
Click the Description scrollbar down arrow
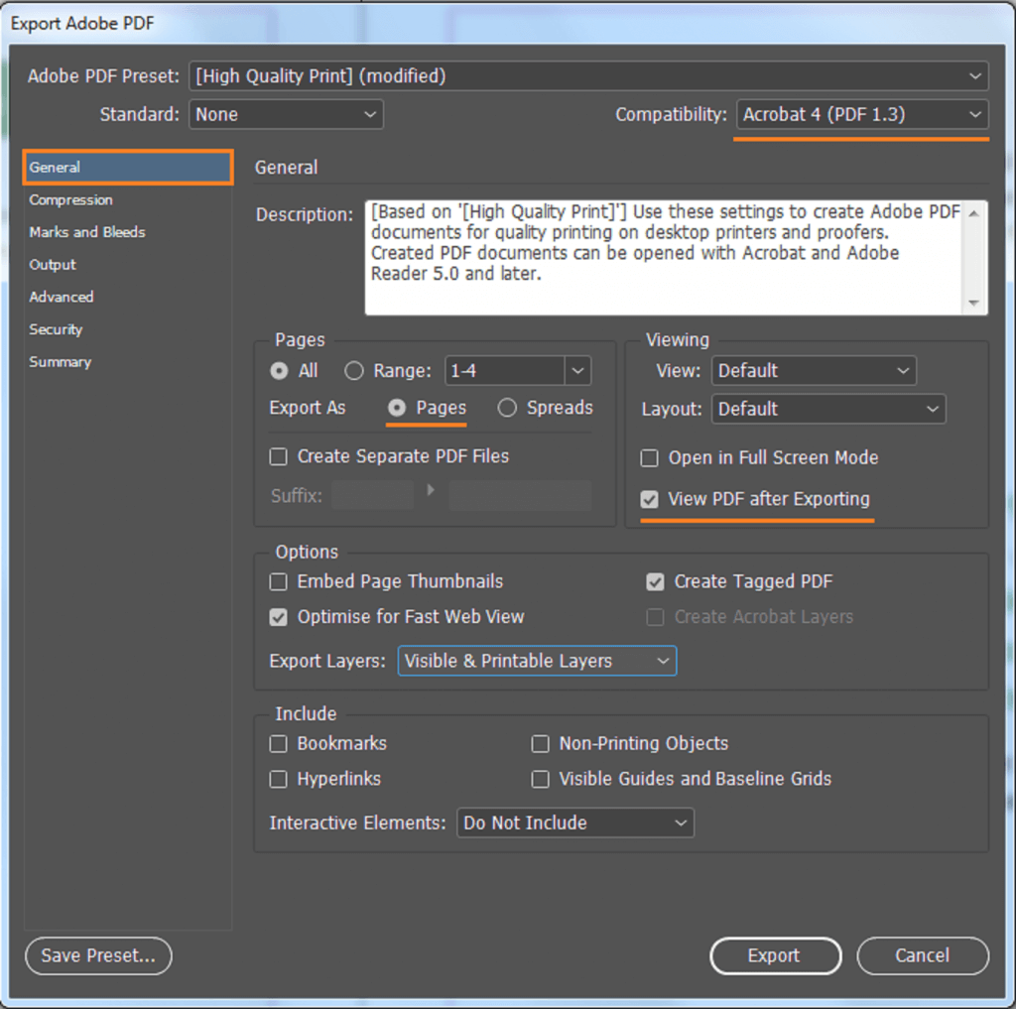point(974,303)
